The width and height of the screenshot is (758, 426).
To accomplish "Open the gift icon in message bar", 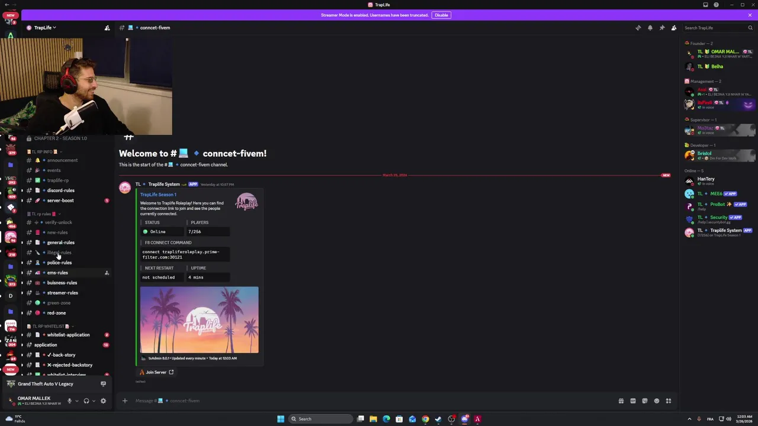I will (621, 401).
